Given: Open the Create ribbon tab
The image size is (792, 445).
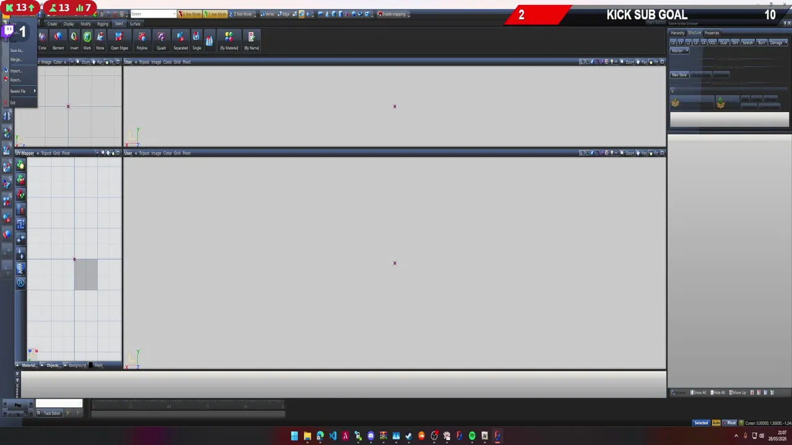Looking at the screenshot, I should 52,23.
